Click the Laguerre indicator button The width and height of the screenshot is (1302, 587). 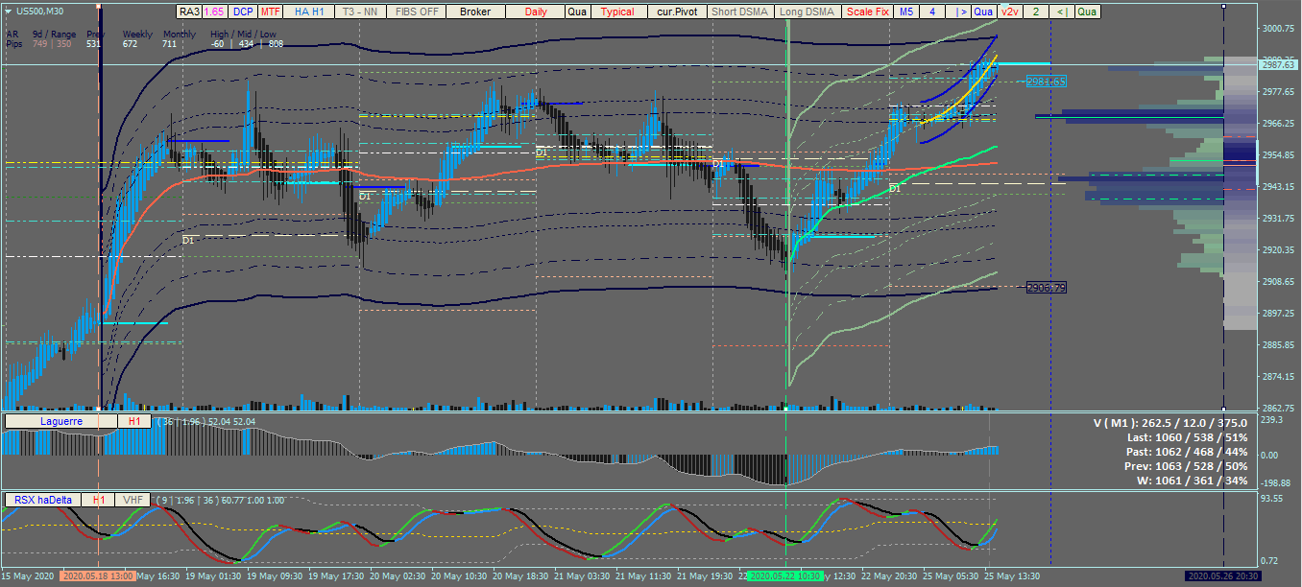click(60, 421)
